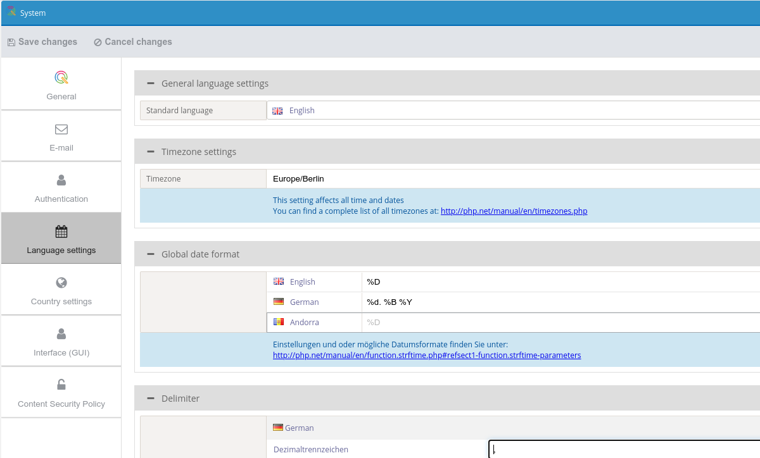
Task: Collapse General language settings section
Action: (x=151, y=84)
